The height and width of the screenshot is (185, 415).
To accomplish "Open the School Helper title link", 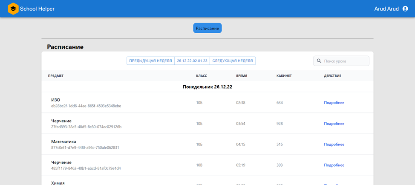I will click(x=37, y=9).
